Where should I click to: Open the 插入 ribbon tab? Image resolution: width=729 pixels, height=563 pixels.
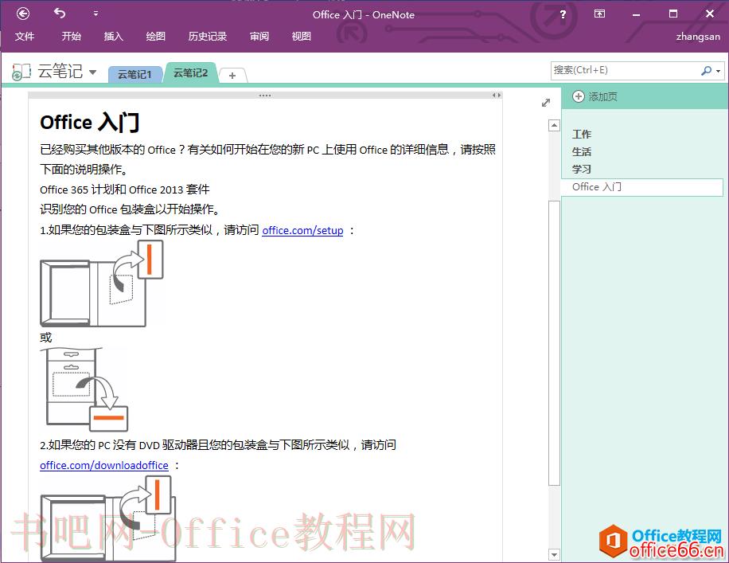point(114,37)
